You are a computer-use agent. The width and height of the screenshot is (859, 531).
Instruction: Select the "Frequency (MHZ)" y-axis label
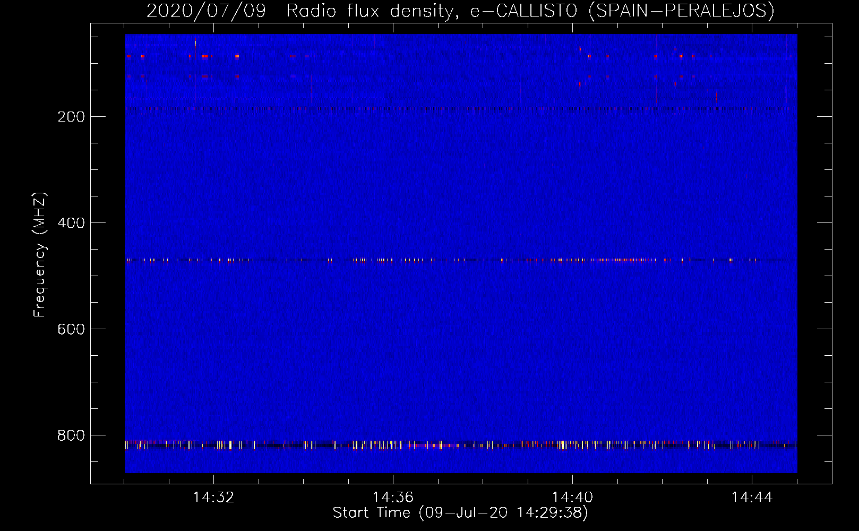point(40,255)
